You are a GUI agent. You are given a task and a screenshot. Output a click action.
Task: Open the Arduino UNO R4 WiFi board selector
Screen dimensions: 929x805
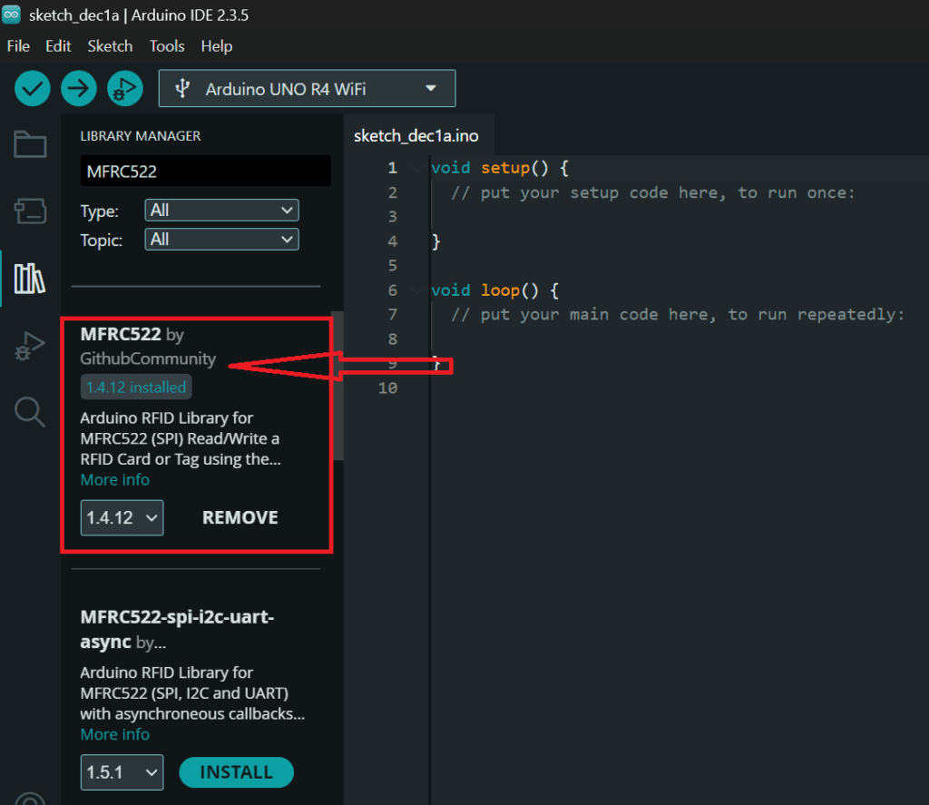coord(307,88)
